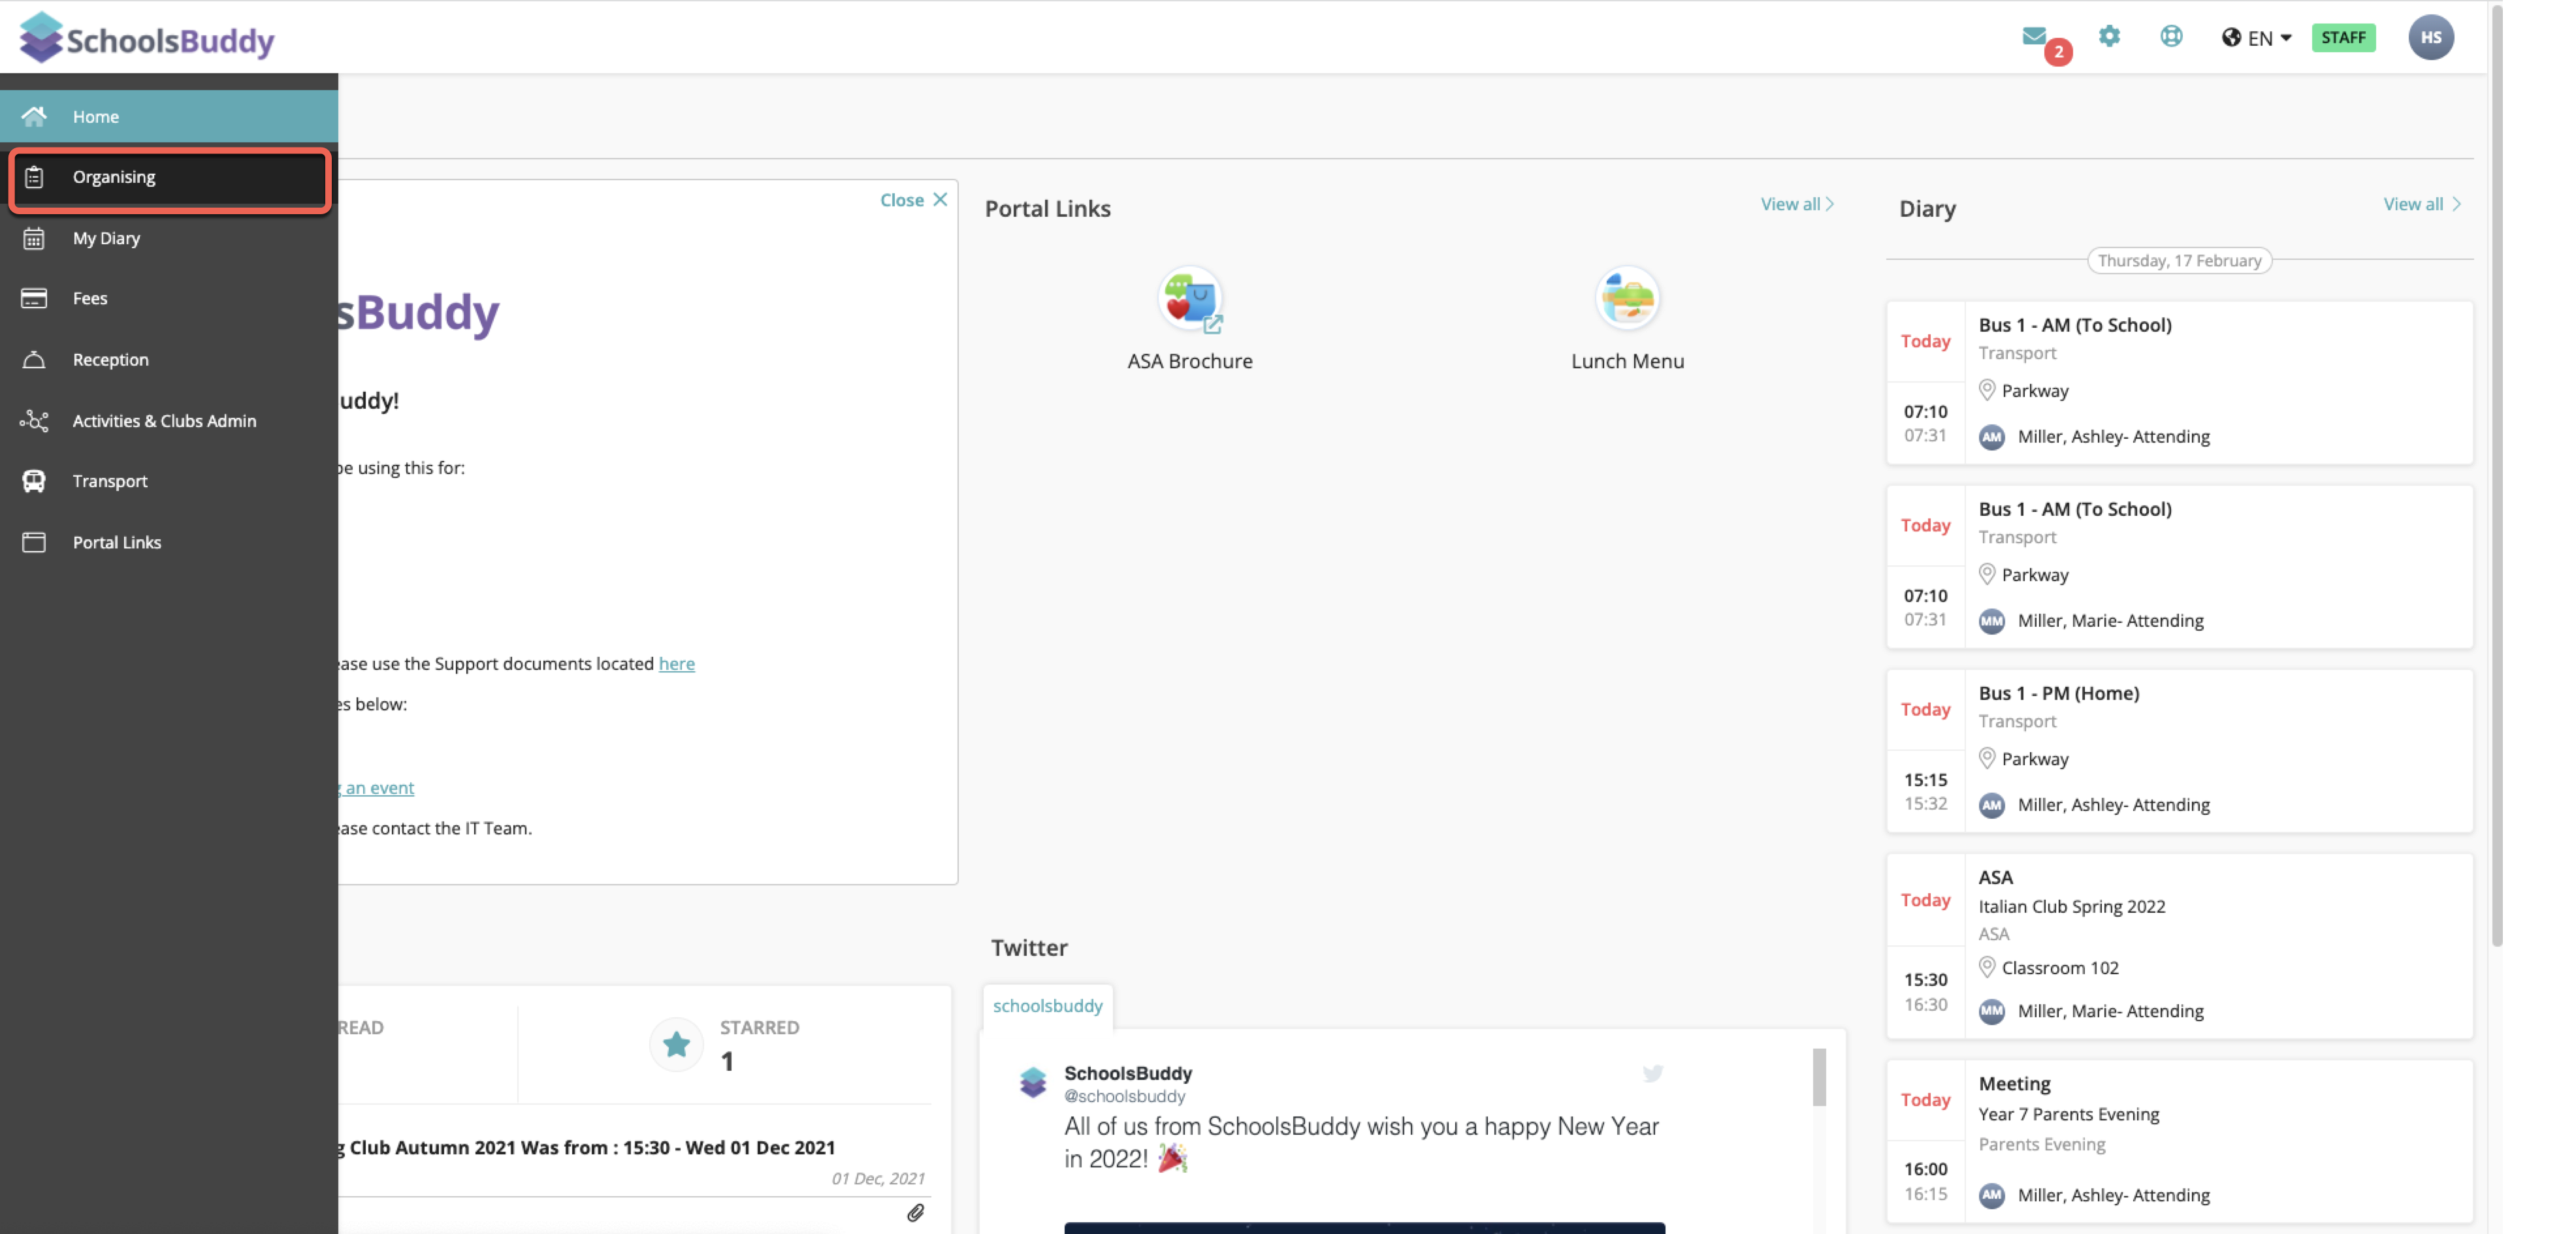Click the Twitter bird icon on tweet
Screen dimensions: 2576x1234
pyautogui.click(x=1652, y=1073)
